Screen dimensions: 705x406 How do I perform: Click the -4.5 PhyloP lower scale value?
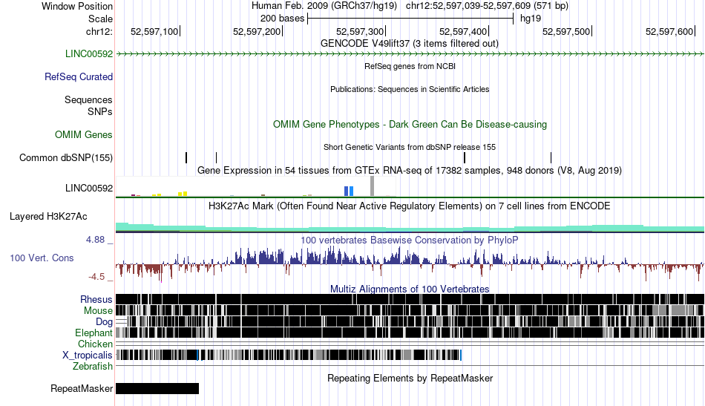[x=96, y=277]
